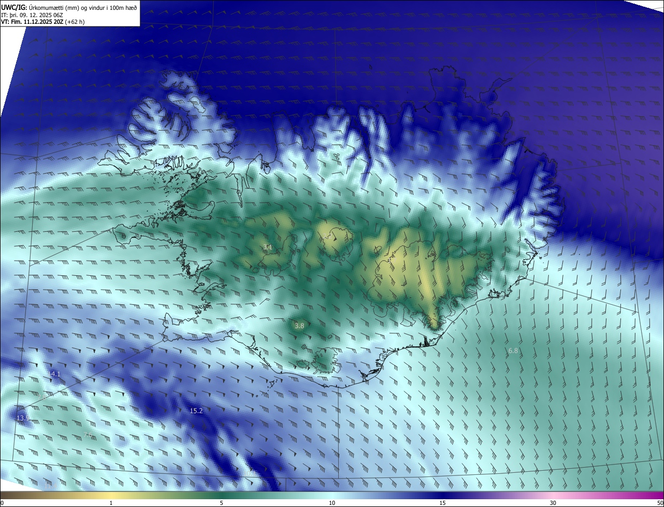Click the 3.8 value label on the map
Viewport: 664px width, 507px height.
coord(299,326)
